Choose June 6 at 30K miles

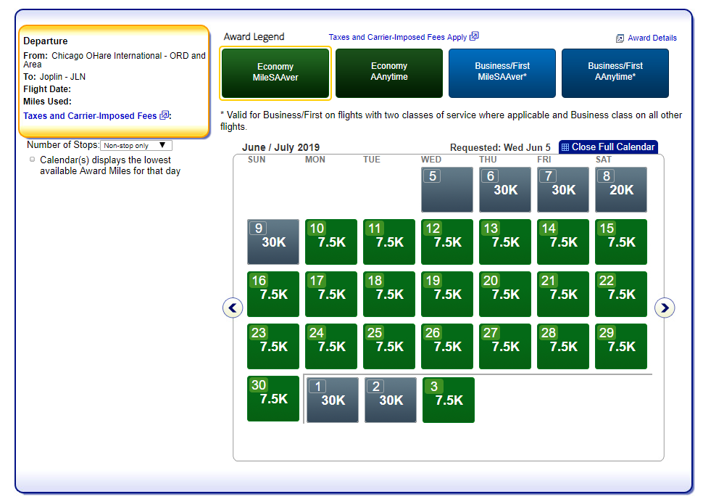coord(505,189)
